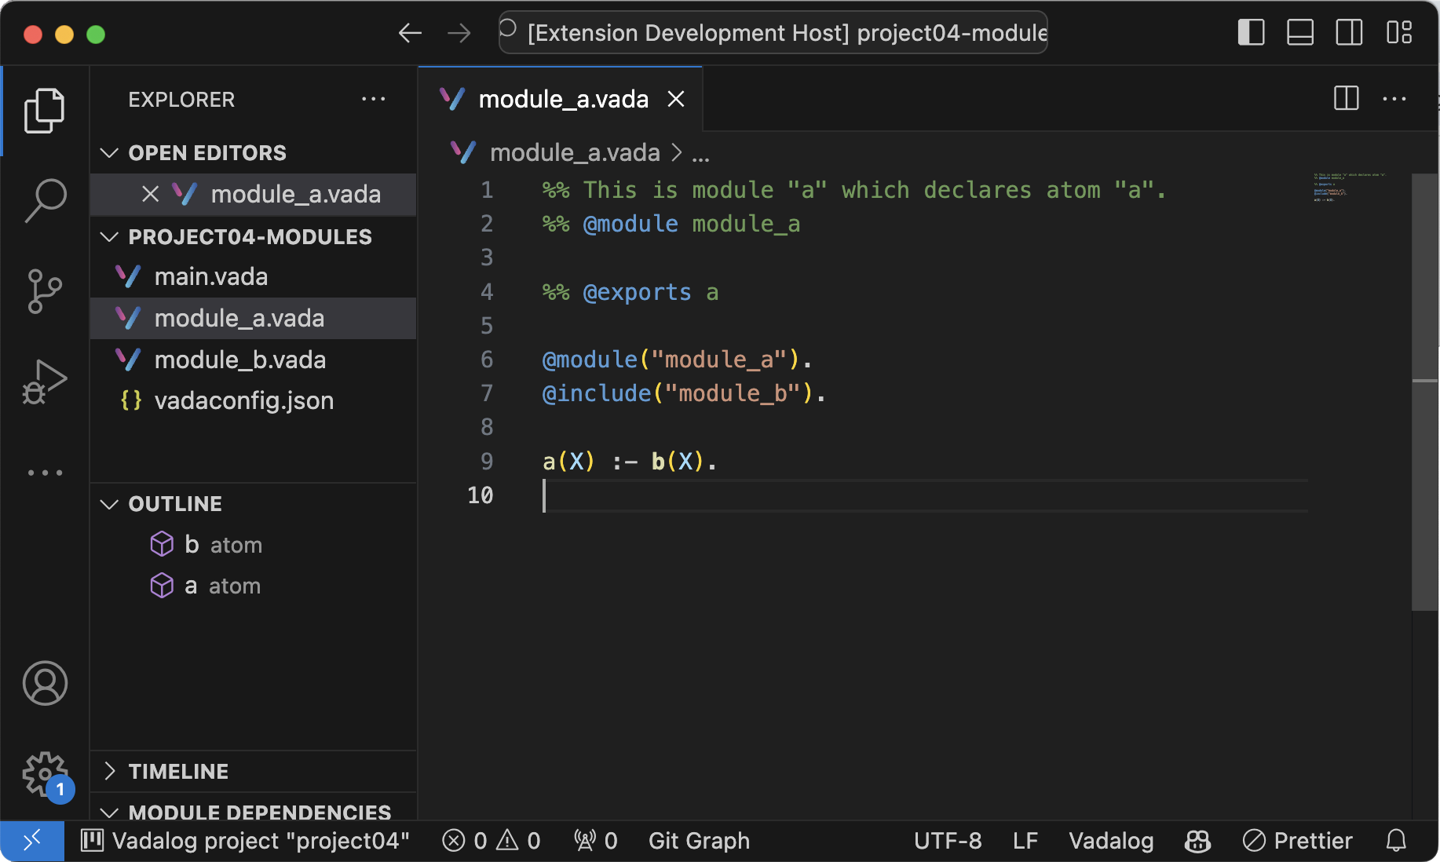Screen dimensions: 1440x862
Task: Toggle the secondary side bar visibility
Action: click(1349, 33)
